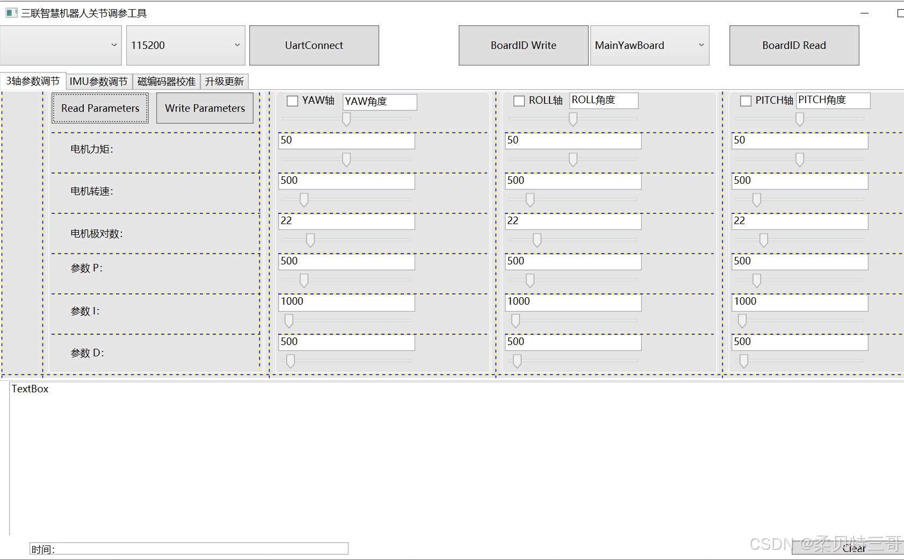Click the PITCH parameter P field showing 500
The image size is (904, 560).
coord(800,262)
